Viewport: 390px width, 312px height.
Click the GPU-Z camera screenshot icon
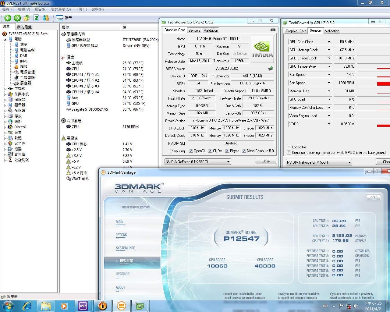[273, 30]
